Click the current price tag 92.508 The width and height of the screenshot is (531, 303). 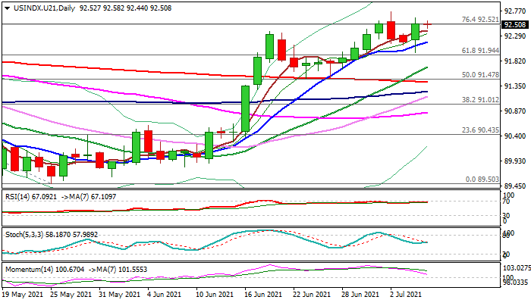click(x=515, y=24)
